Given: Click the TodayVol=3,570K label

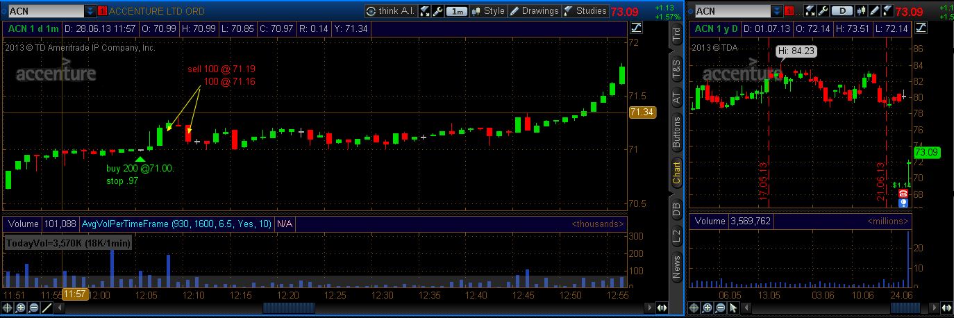Looking at the screenshot, I should pos(68,243).
